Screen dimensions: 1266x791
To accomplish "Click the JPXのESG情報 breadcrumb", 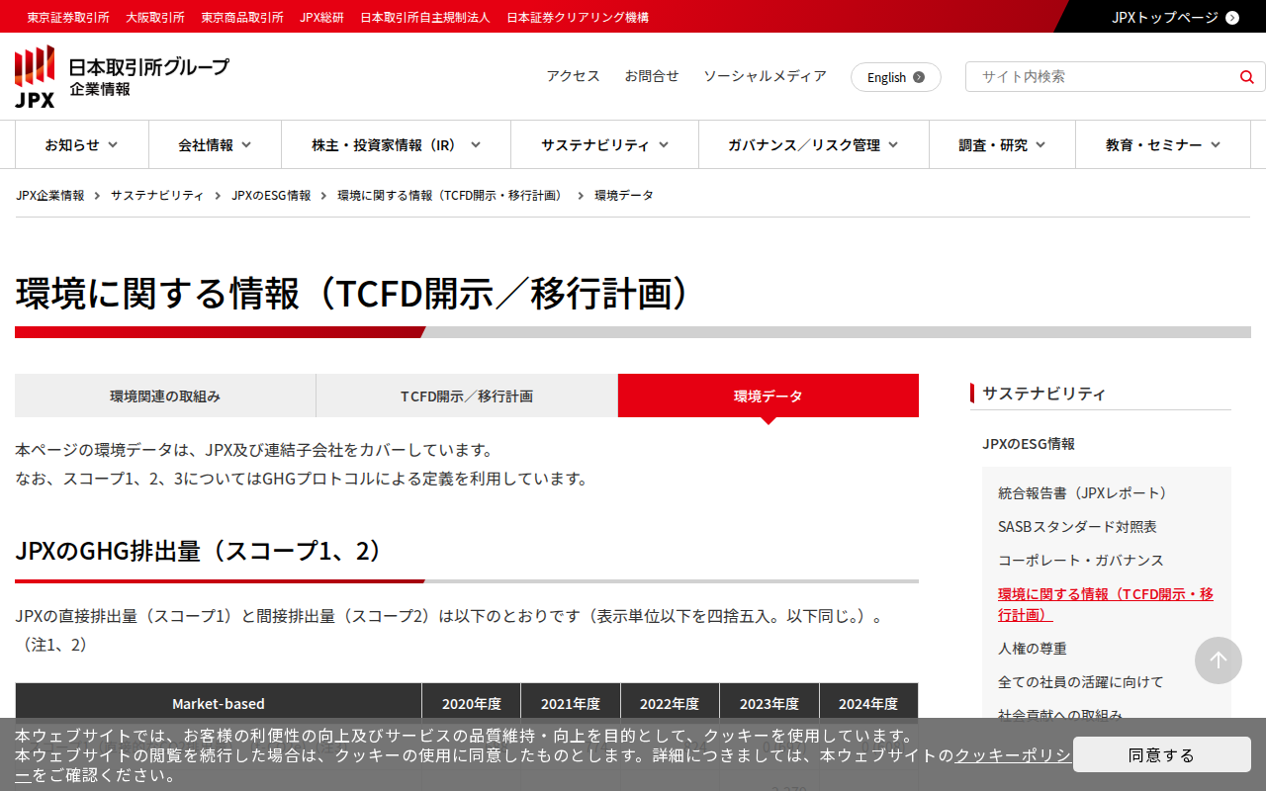I will [x=271, y=196].
